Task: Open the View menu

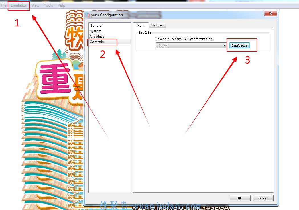Action: tap(35, 5)
